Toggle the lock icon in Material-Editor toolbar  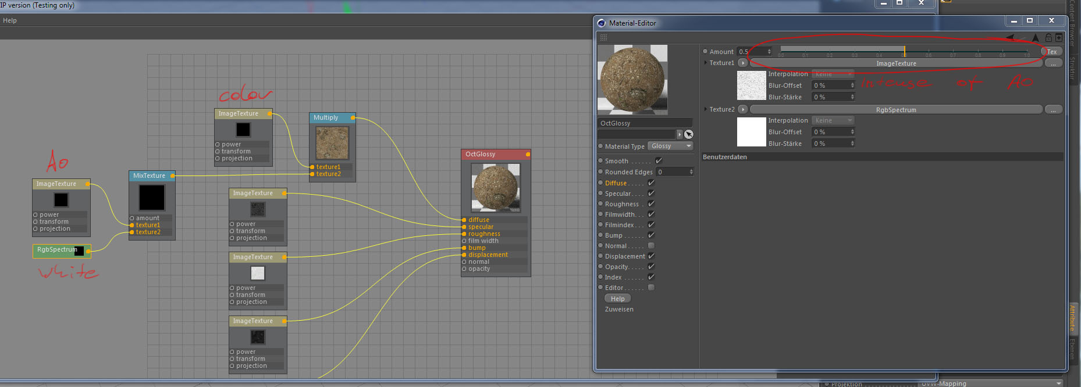(x=1048, y=38)
